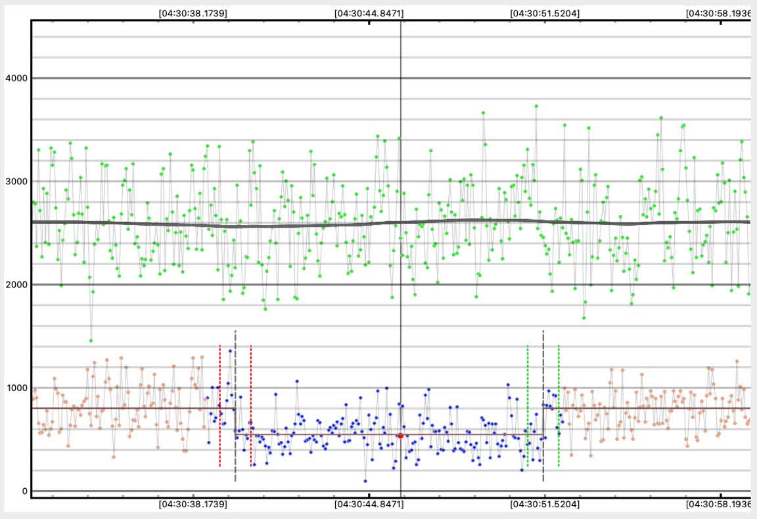Click the bottom 04:30:38.1739 timestamp label
This screenshot has height=519, width=757.
point(193,505)
